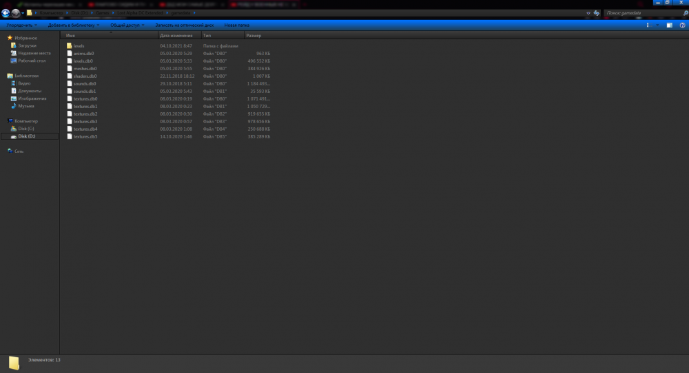Select the textures.db4 file icon
The width and height of the screenshot is (689, 373).
[x=70, y=129]
